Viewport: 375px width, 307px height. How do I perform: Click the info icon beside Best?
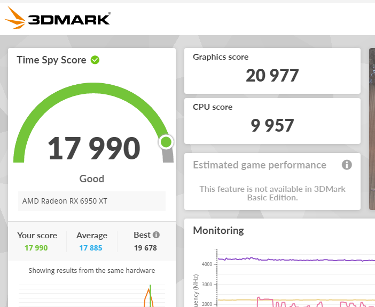pos(156,235)
